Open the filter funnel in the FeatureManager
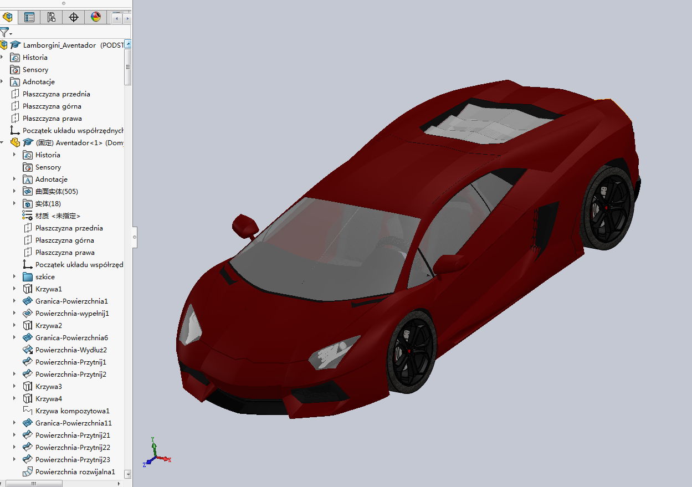 [x=4, y=32]
